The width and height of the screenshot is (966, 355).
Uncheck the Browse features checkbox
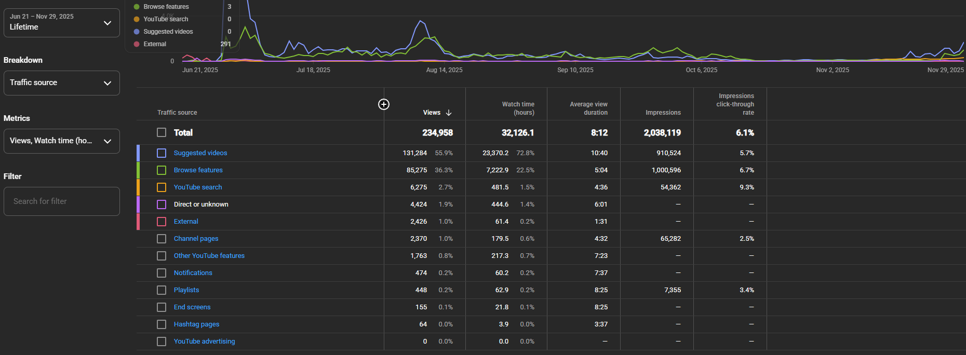point(162,170)
